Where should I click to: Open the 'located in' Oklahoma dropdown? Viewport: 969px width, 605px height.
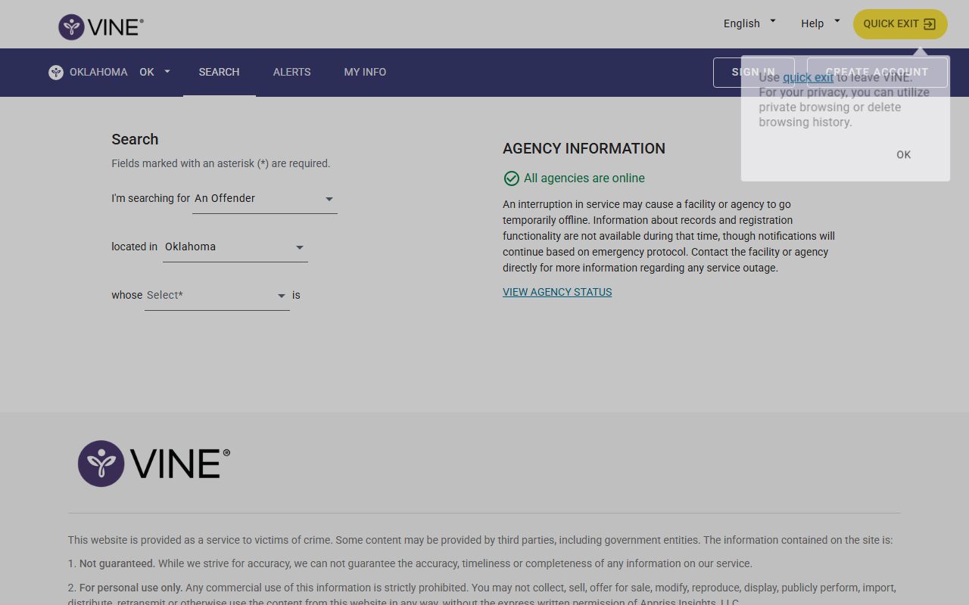[235, 247]
